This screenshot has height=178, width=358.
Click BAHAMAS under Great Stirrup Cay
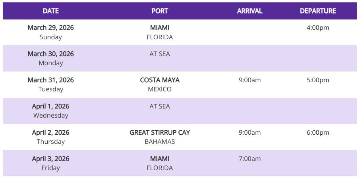pos(160,142)
